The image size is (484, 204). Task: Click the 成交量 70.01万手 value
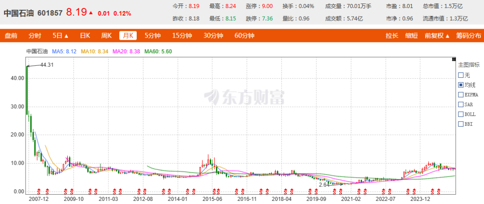pyautogui.click(x=359, y=6)
